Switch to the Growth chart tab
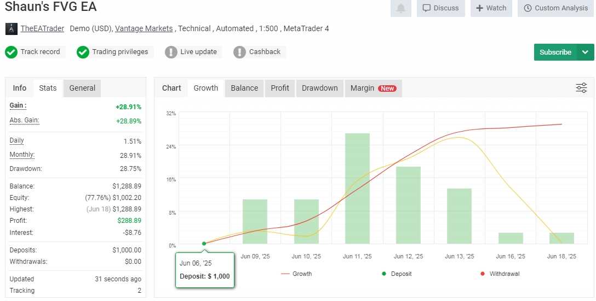This screenshot has height=301, width=596. [x=205, y=88]
